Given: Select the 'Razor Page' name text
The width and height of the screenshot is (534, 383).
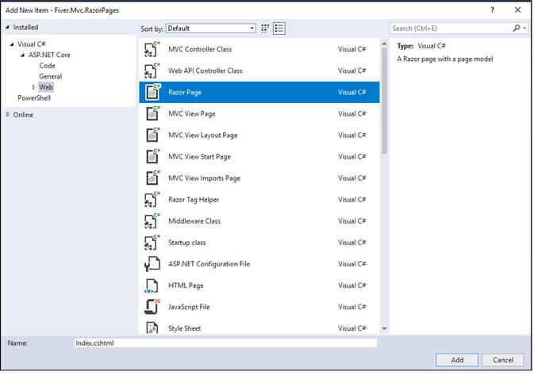Looking at the screenshot, I should pos(185,92).
